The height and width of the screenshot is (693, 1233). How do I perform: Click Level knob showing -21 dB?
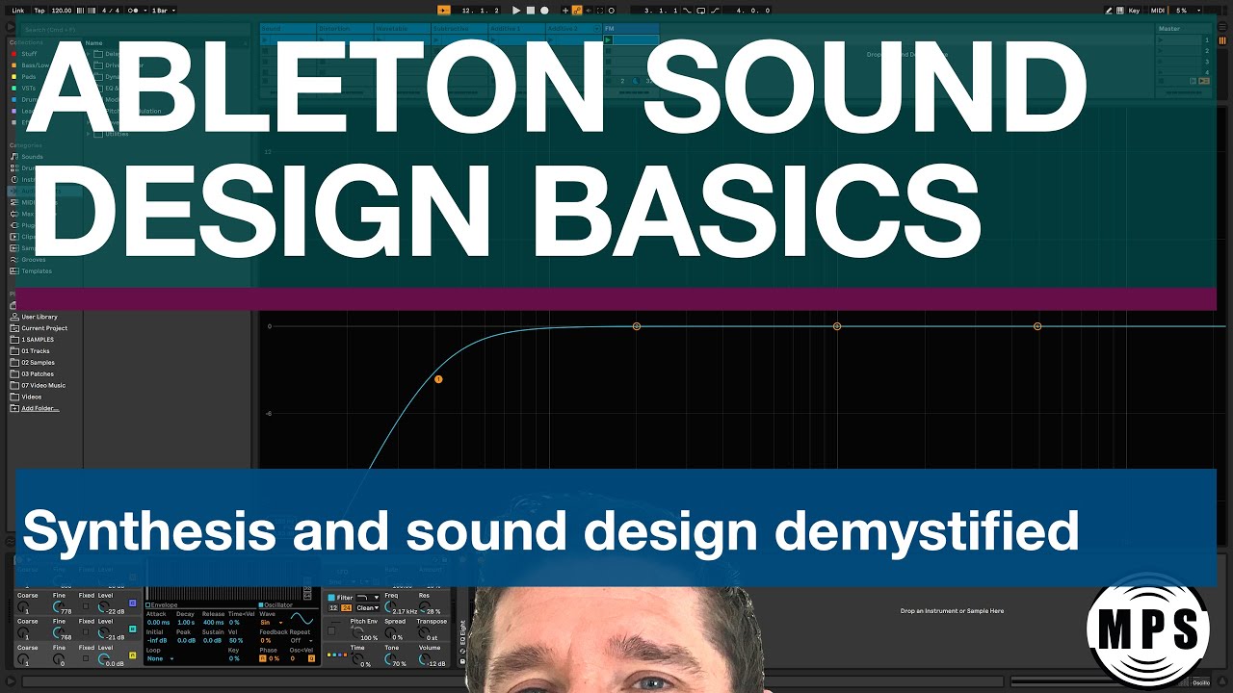pos(103,632)
